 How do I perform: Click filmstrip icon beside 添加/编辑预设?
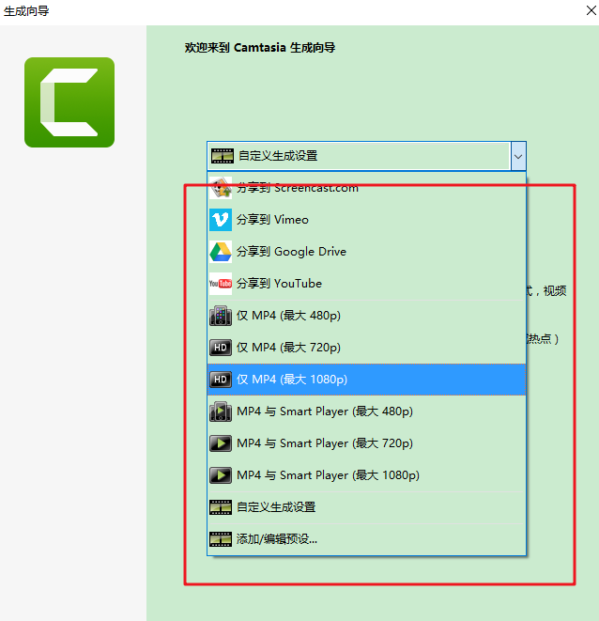pos(221,539)
